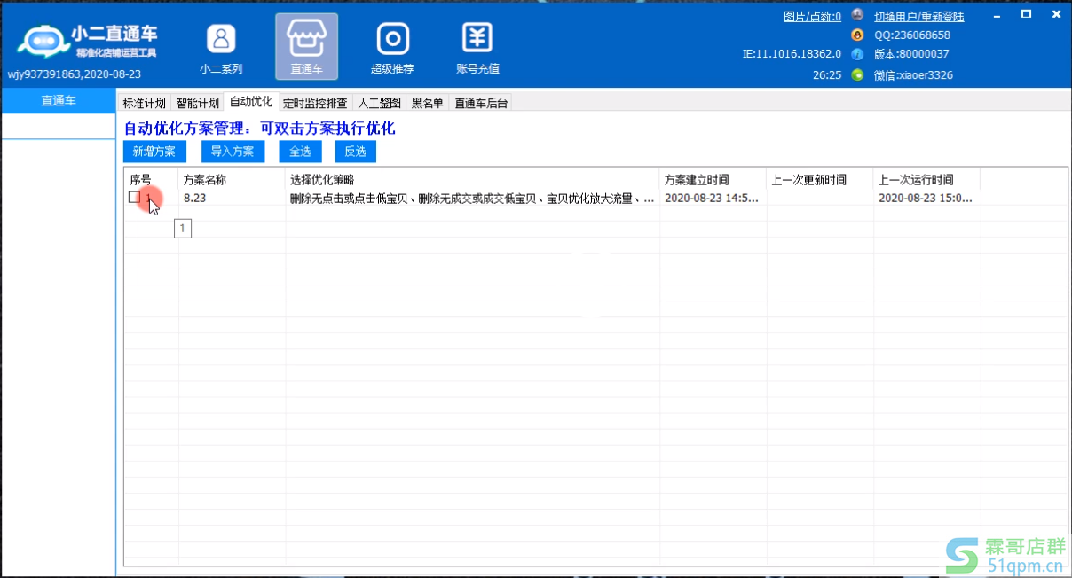This screenshot has height=578, width=1072.
Task: Go to the 黑名单 tab
Action: click(x=427, y=103)
